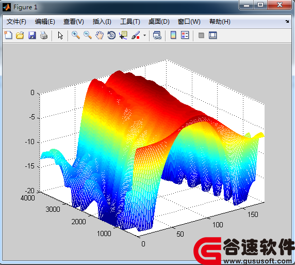Show plot tools and dock figure

(213, 35)
